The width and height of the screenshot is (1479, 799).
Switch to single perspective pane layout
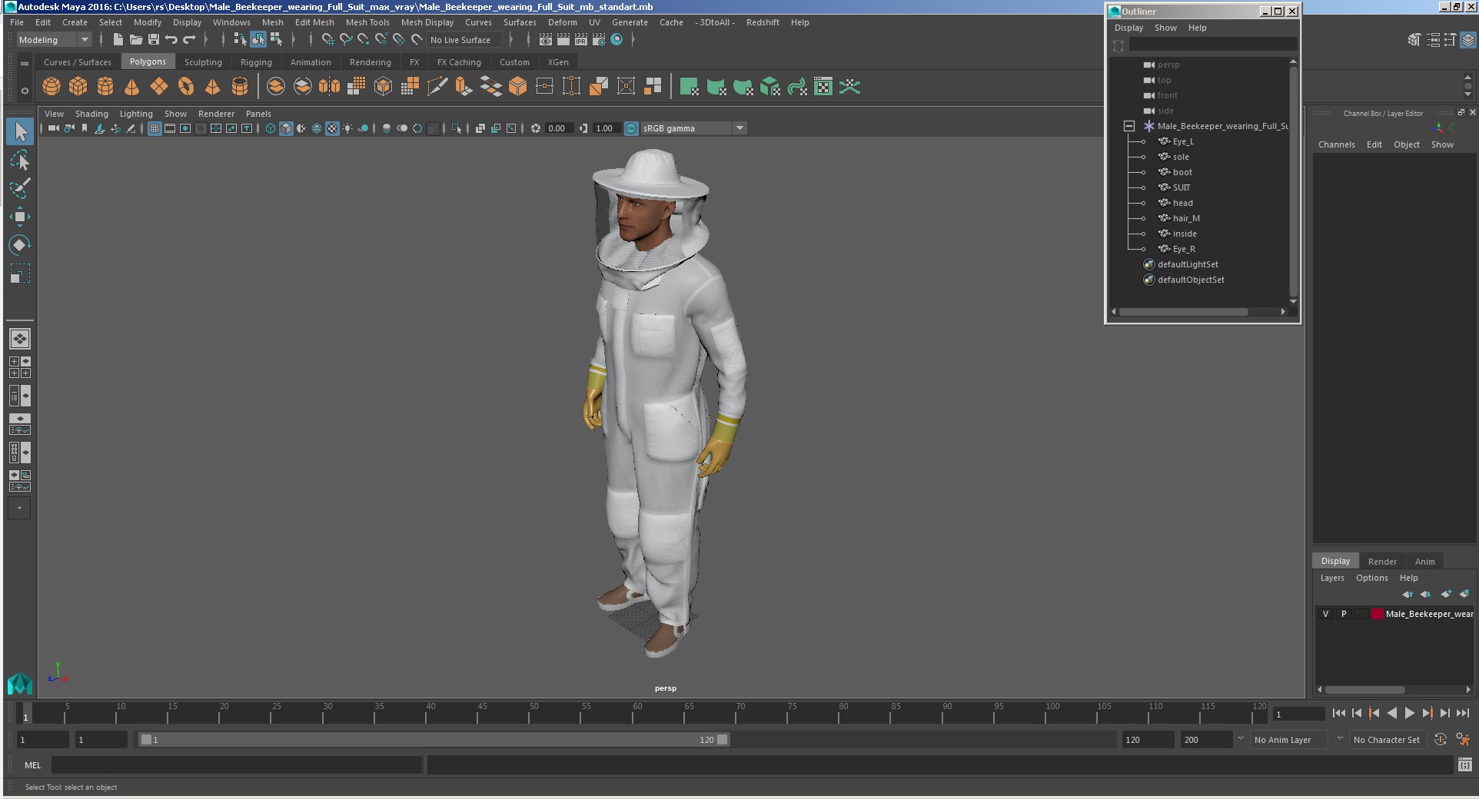20,339
